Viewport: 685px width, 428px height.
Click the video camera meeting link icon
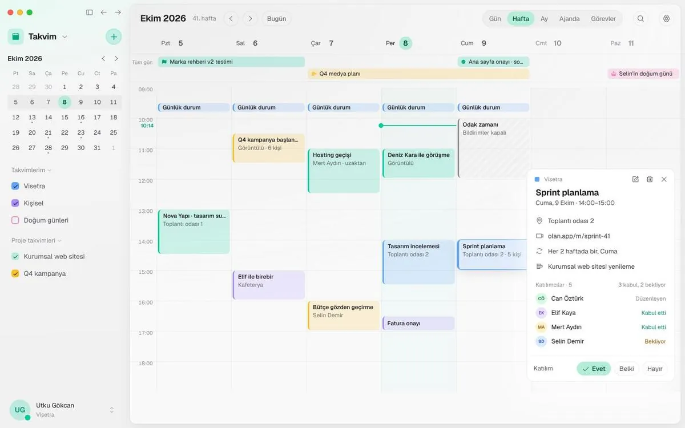coord(539,236)
